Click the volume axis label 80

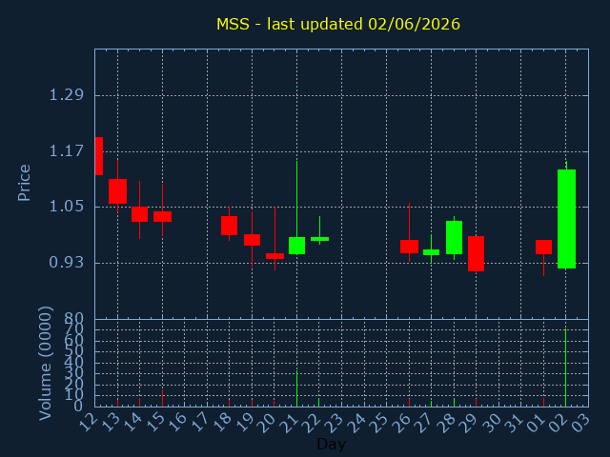click(x=74, y=319)
